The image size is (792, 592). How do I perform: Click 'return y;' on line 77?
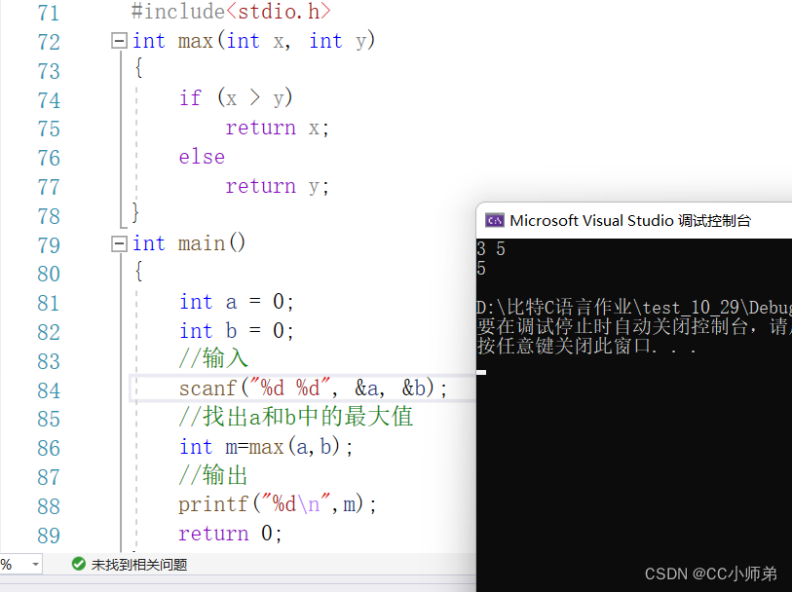(278, 186)
